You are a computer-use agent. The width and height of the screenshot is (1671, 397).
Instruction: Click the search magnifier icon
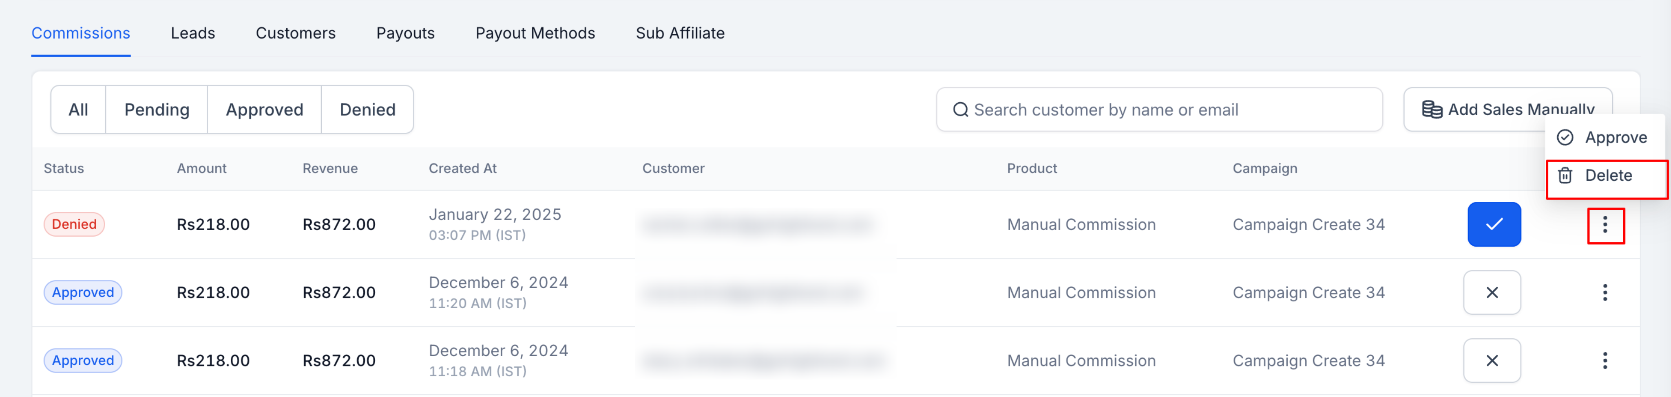(960, 110)
